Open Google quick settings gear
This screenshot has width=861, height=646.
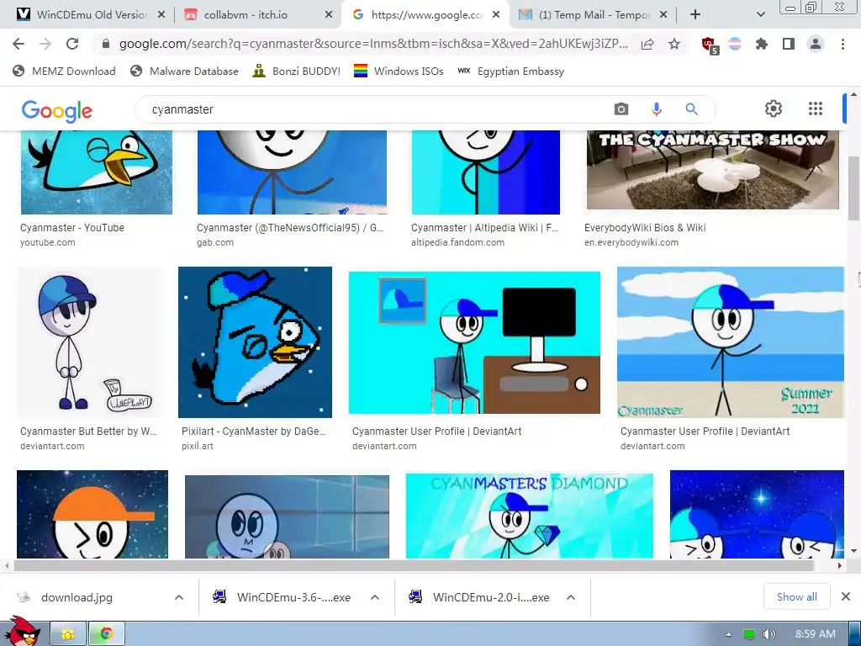tap(774, 109)
